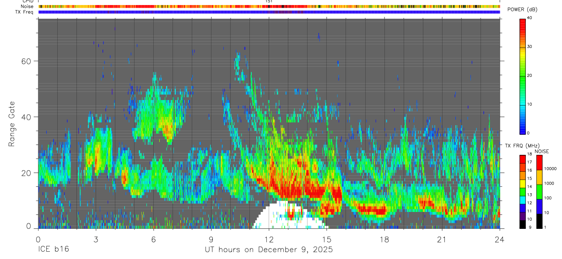Click UT hour tick 9 on x-axis
The width and height of the screenshot is (562, 259).
click(211, 239)
